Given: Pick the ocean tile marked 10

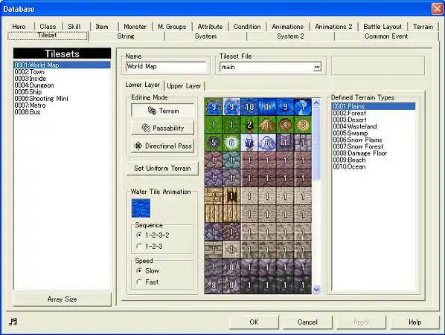Looking at the screenshot, I should point(249,107).
